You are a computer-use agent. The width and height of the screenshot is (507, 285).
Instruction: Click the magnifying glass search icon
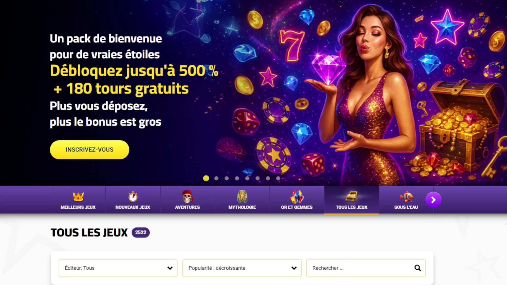[417, 268]
